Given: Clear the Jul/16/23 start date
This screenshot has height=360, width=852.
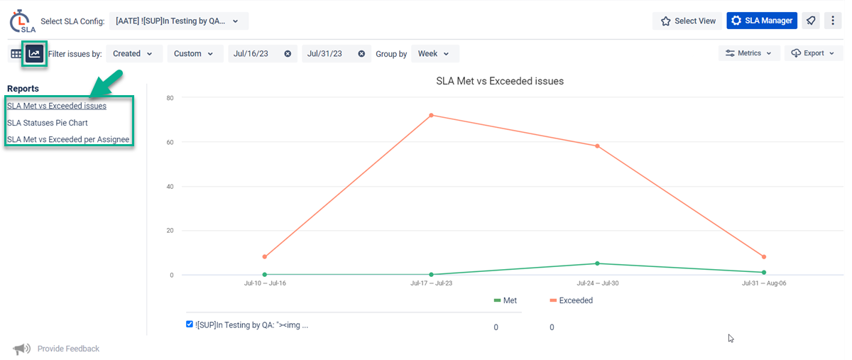Looking at the screenshot, I should [x=288, y=54].
